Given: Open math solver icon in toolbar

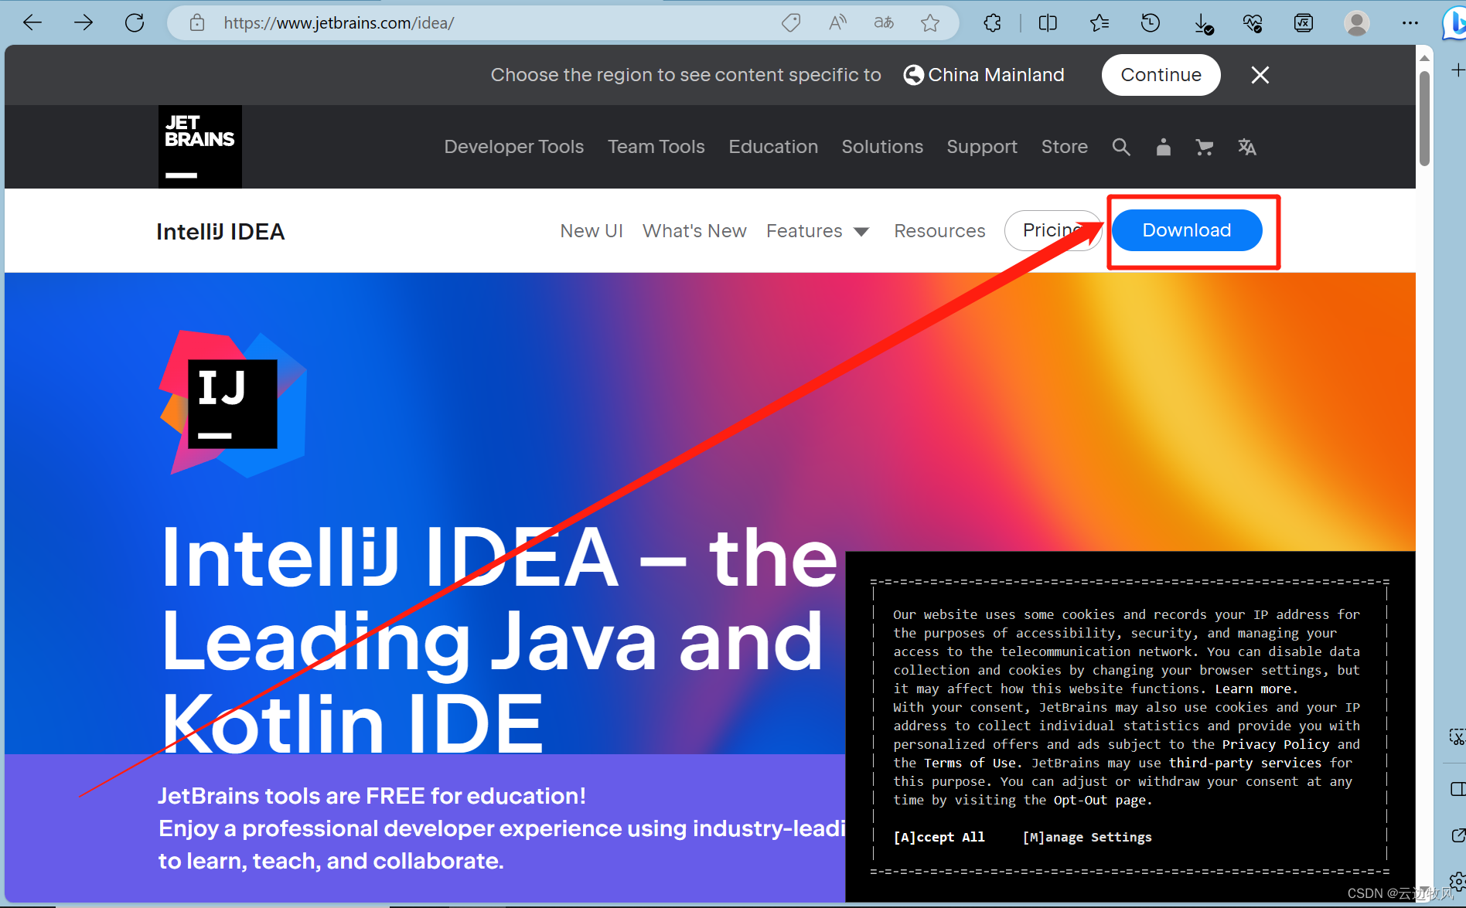Looking at the screenshot, I should point(1304,23).
